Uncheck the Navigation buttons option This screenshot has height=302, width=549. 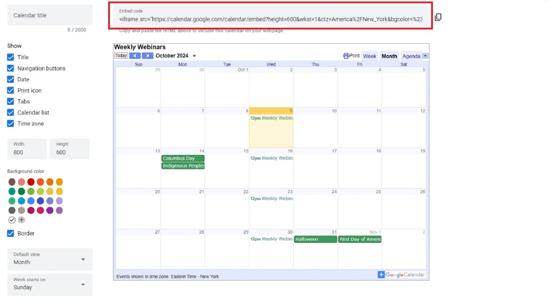[10, 68]
